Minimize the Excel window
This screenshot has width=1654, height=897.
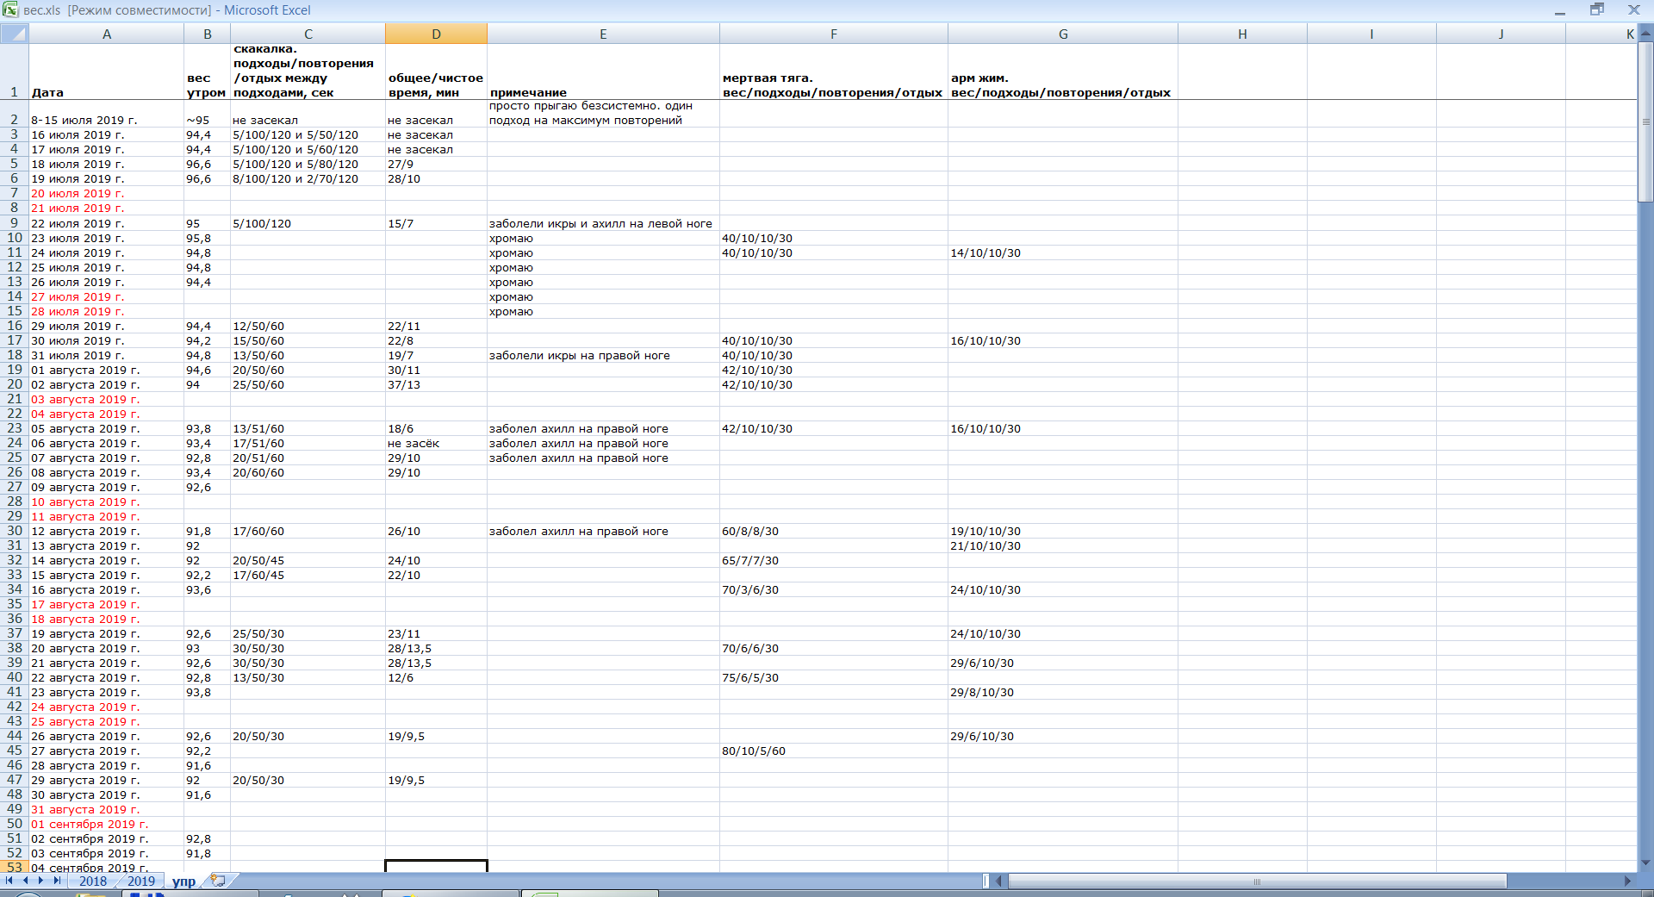tap(1559, 10)
